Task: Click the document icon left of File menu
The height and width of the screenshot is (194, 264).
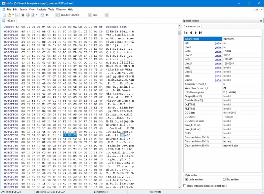Action: click(x=4, y=10)
